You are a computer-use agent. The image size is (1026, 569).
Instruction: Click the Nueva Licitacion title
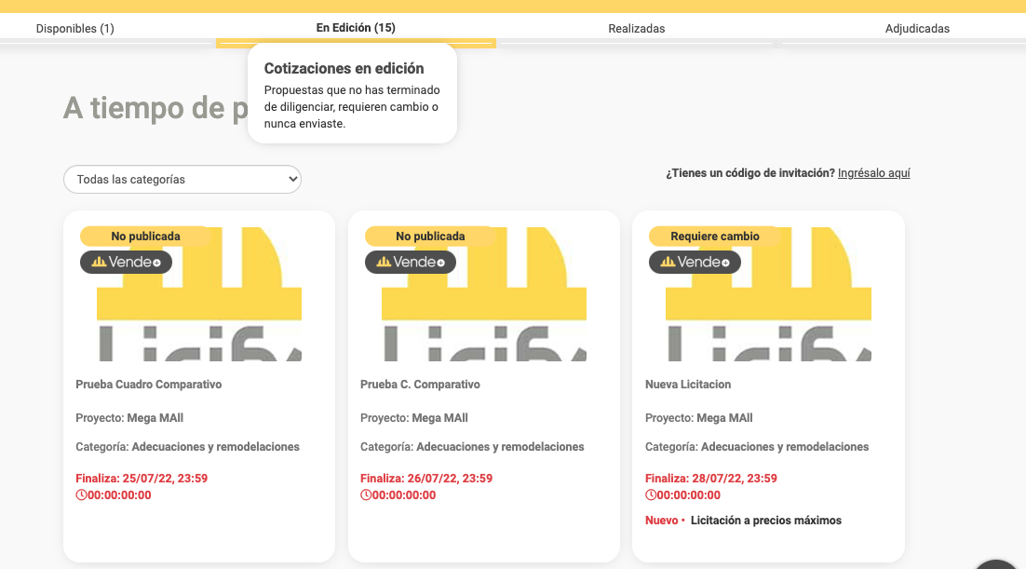688,385
